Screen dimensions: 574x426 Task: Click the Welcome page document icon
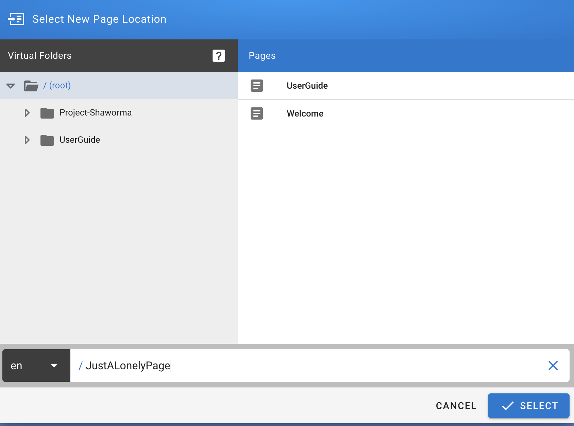coord(257,113)
